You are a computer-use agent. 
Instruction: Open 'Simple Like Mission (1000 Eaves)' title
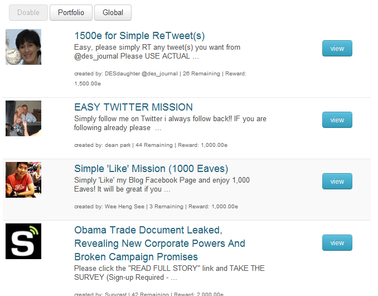pyautogui.click(x=151, y=169)
